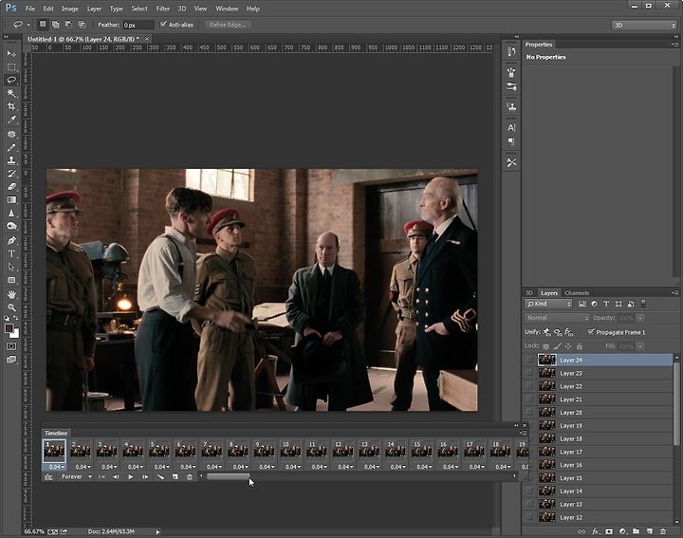Open Character panel icon
This screenshot has height=538, width=683.
(511, 128)
